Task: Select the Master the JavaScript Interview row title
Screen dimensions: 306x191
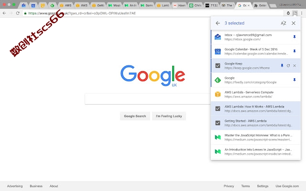Action: (258, 135)
